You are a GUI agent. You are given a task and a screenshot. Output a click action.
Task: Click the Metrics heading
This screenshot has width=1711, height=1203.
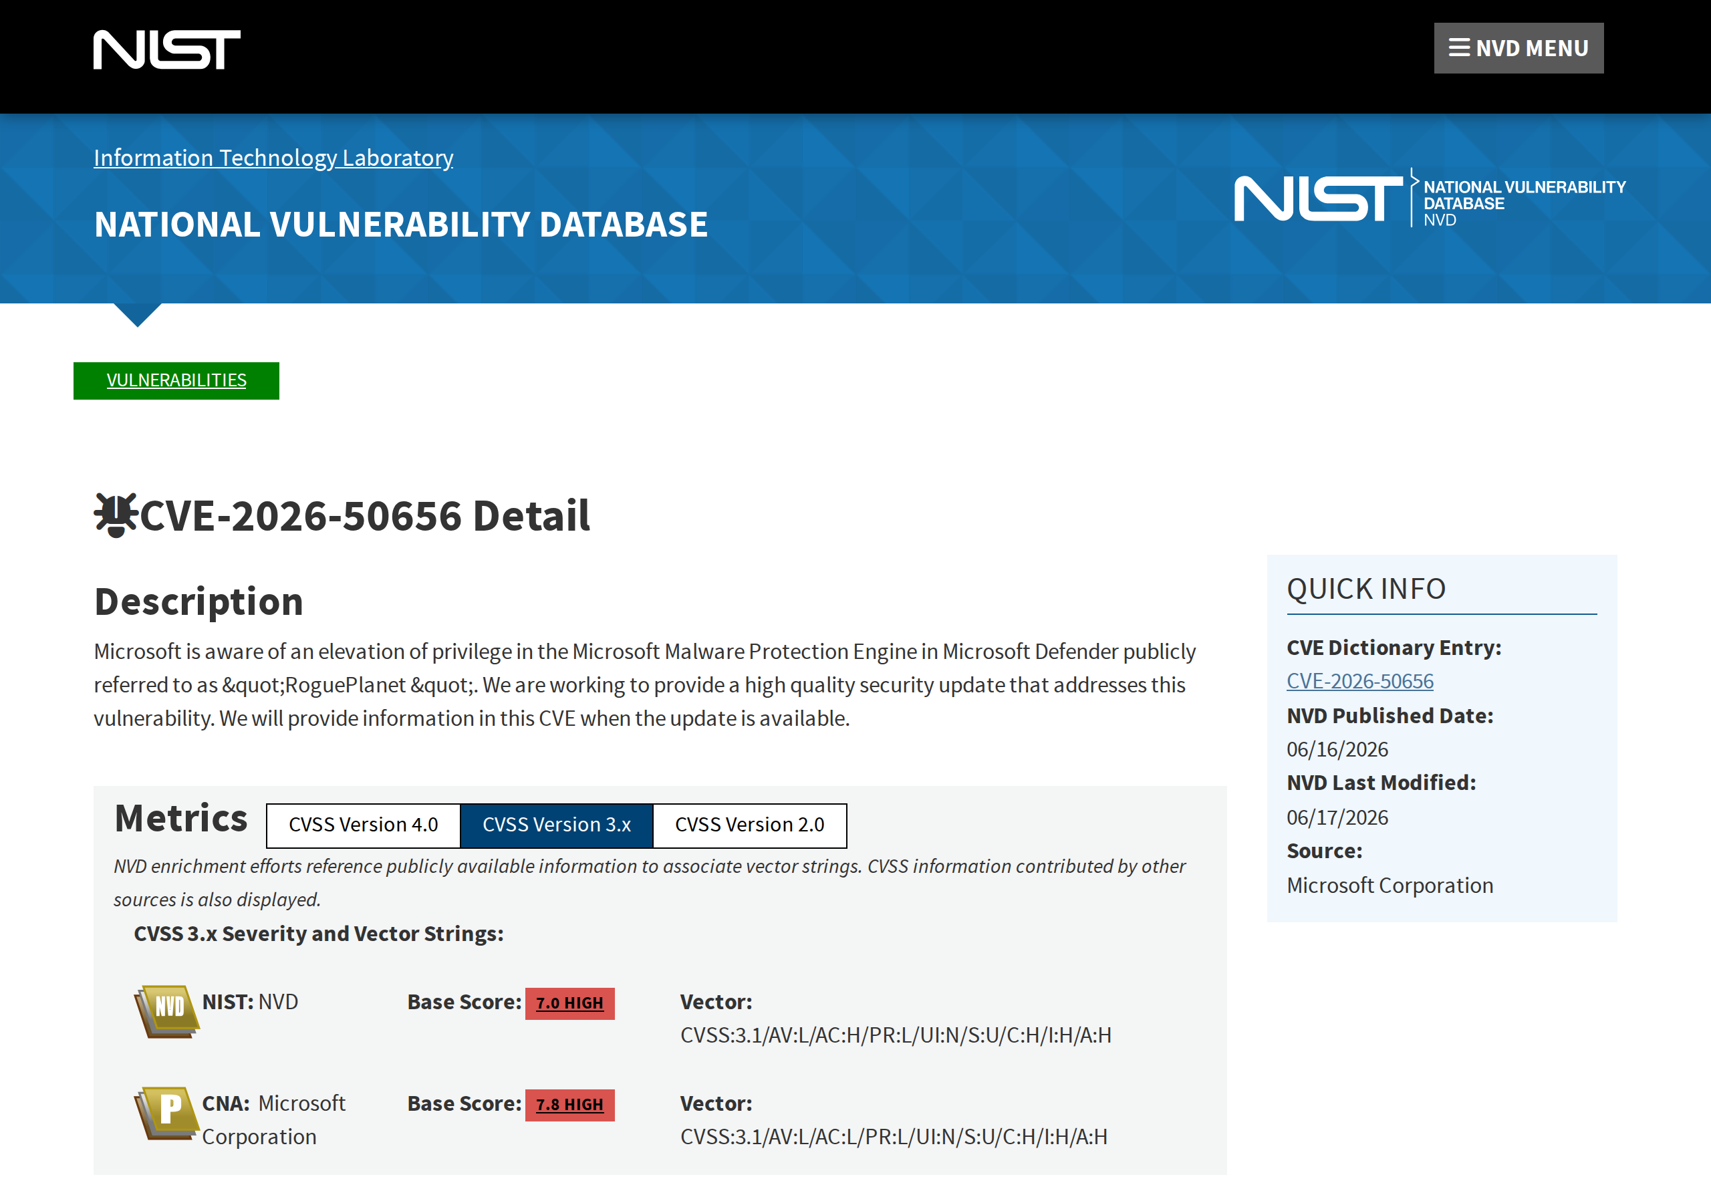[x=181, y=819]
